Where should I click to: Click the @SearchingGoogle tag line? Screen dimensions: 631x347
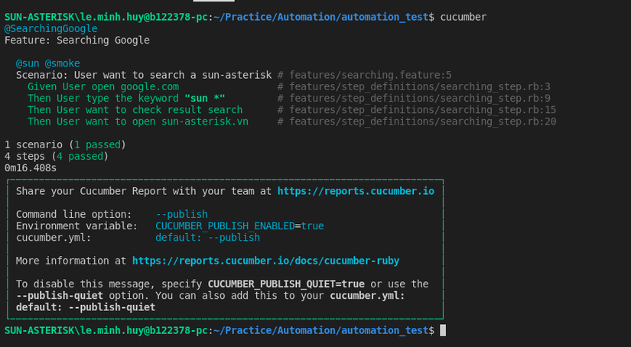[x=50, y=28]
